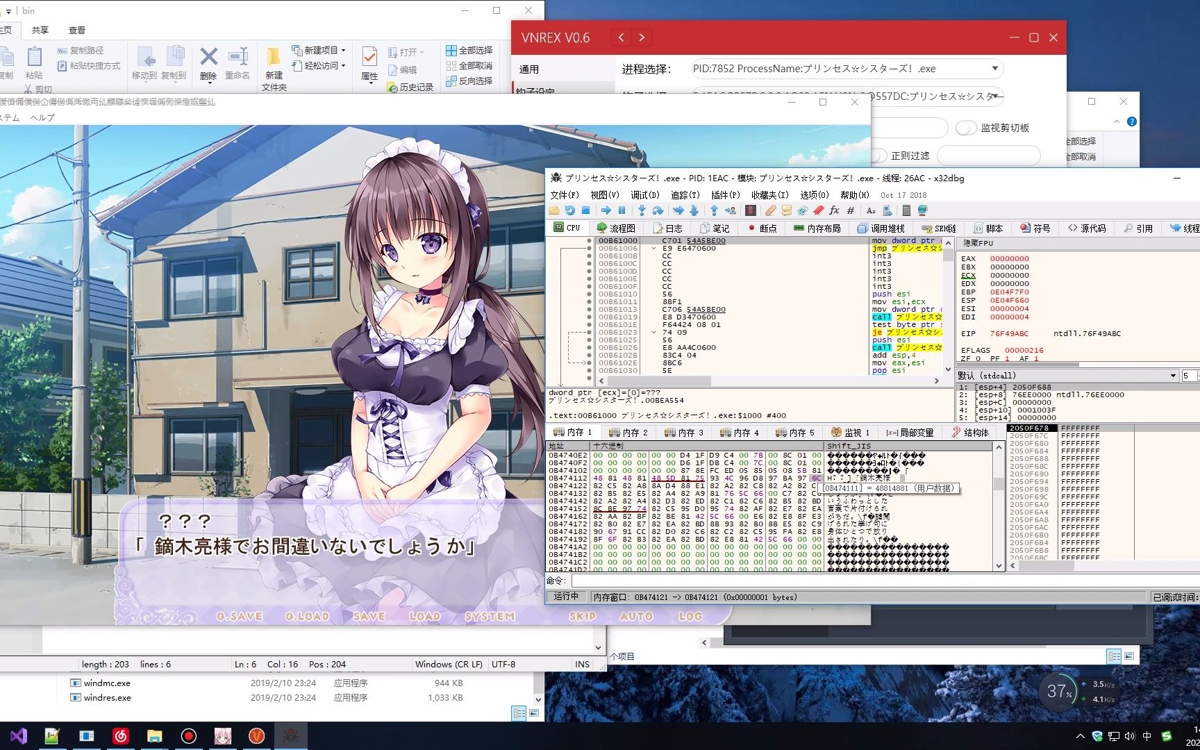Open the calculator icon in x32dbg
Viewport: 1200px width, 750px height.
click(x=906, y=210)
